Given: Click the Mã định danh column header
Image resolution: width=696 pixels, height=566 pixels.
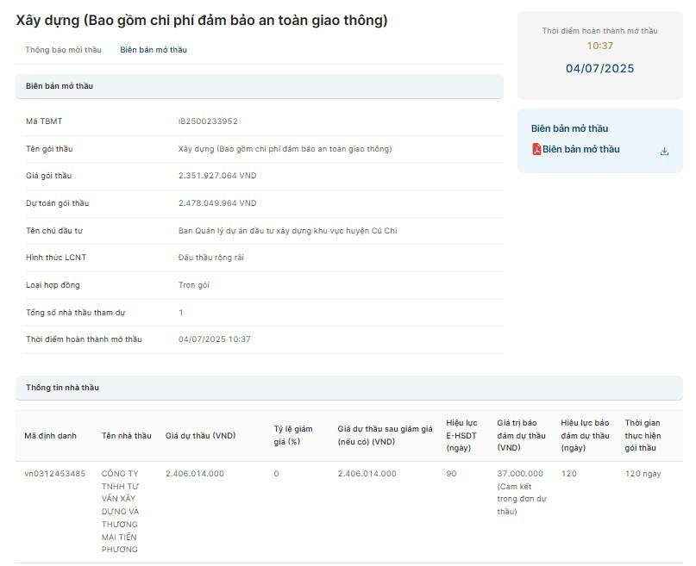Looking at the screenshot, I should [x=50, y=436].
